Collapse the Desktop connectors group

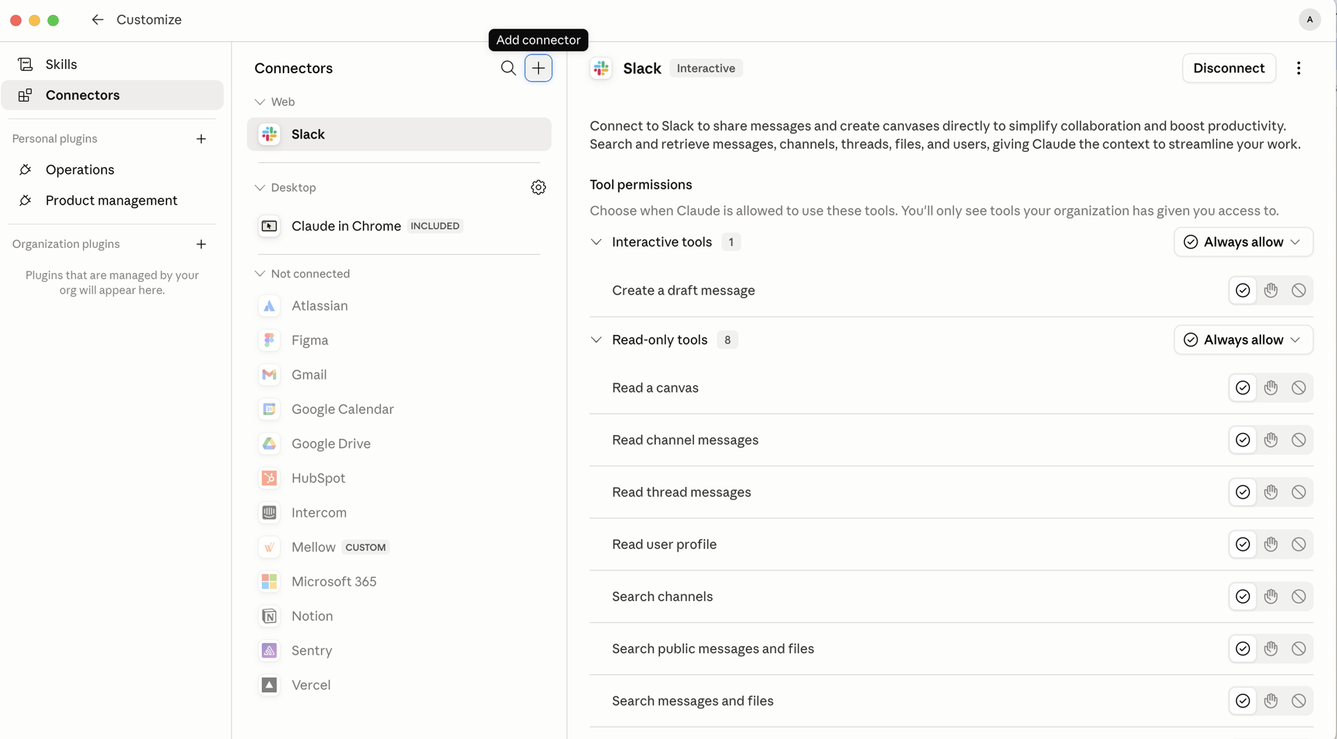tap(260, 187)
